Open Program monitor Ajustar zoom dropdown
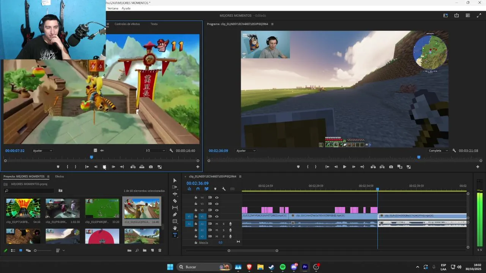 [246, 151]
